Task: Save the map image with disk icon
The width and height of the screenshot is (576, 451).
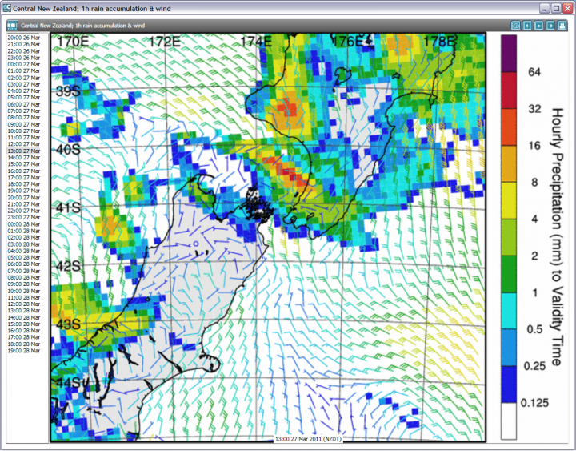Action: click(x=562, y=25)
